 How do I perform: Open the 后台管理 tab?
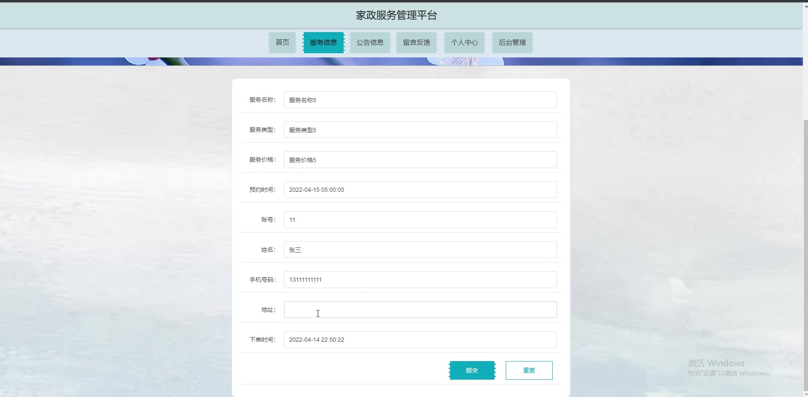coord(512,43)
